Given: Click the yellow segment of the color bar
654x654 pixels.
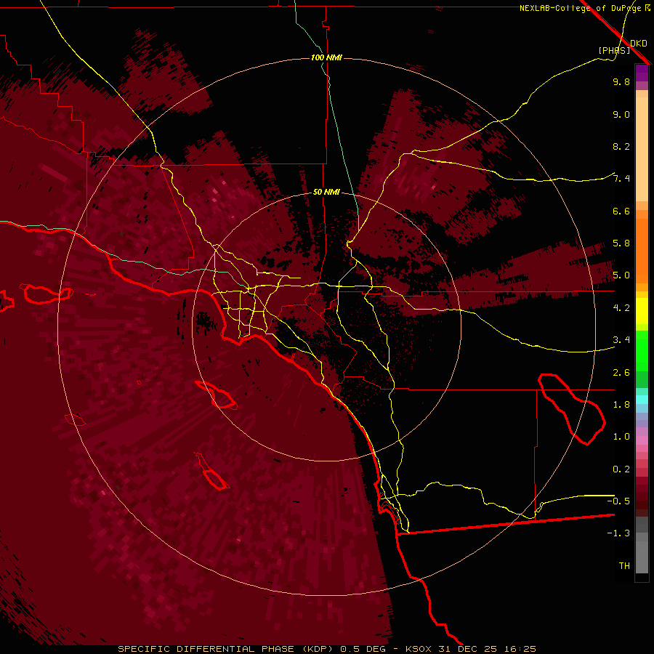Looking at the screenshot, I should click(x=642, y=311).
